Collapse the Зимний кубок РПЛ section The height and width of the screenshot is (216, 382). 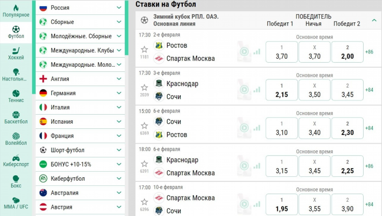[374, 20]
